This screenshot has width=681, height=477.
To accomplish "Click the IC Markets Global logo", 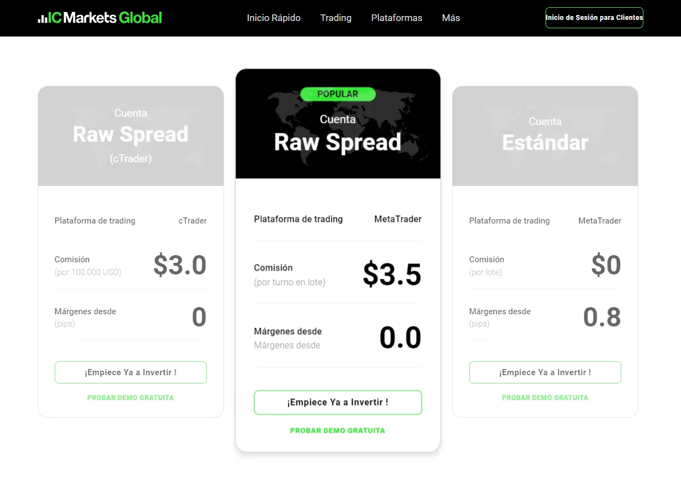I will pos(100,18).
